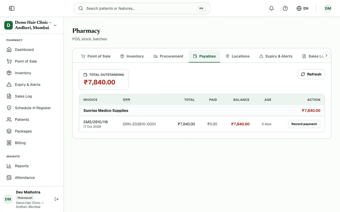Click the INVOICE column header

pos(90,100)
